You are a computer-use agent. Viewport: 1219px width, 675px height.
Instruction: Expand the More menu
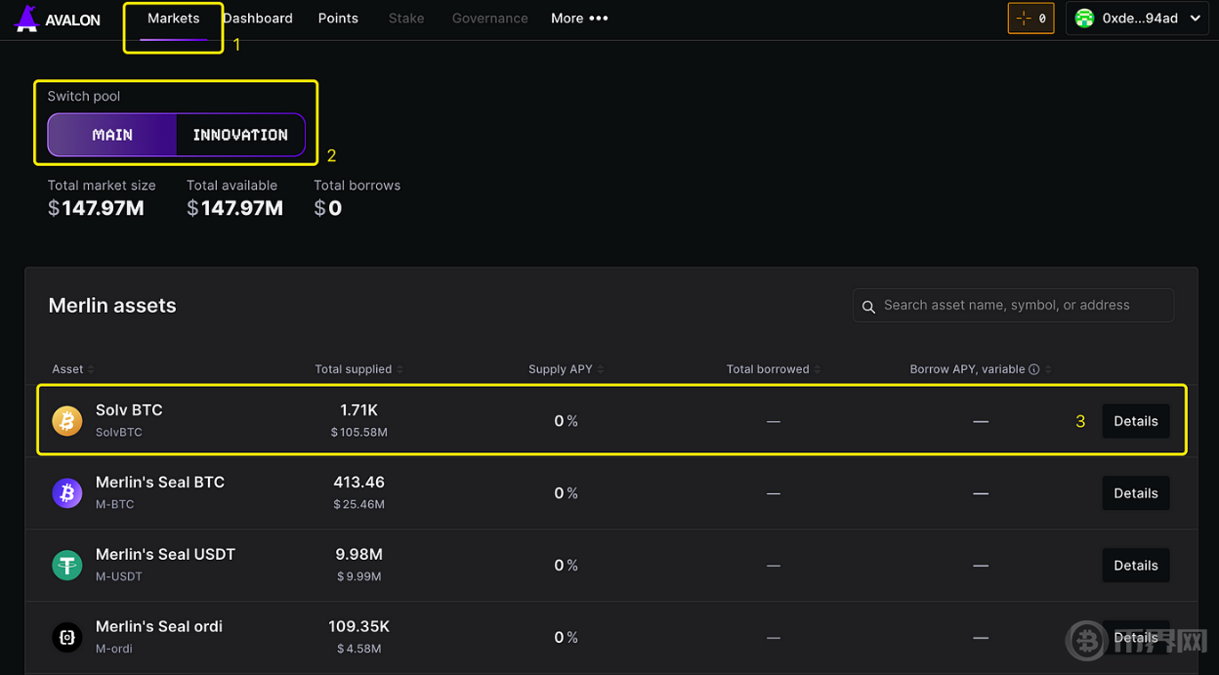[579, 19]
